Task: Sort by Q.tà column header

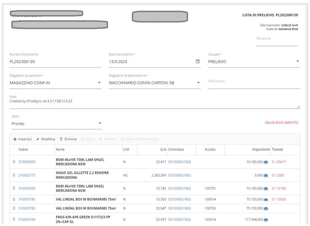Action: click(163, 150)
